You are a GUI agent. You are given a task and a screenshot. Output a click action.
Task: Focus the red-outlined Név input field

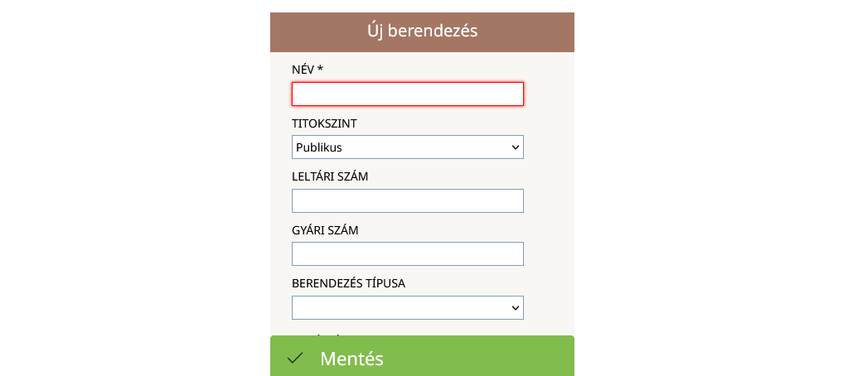coord(407,94)
